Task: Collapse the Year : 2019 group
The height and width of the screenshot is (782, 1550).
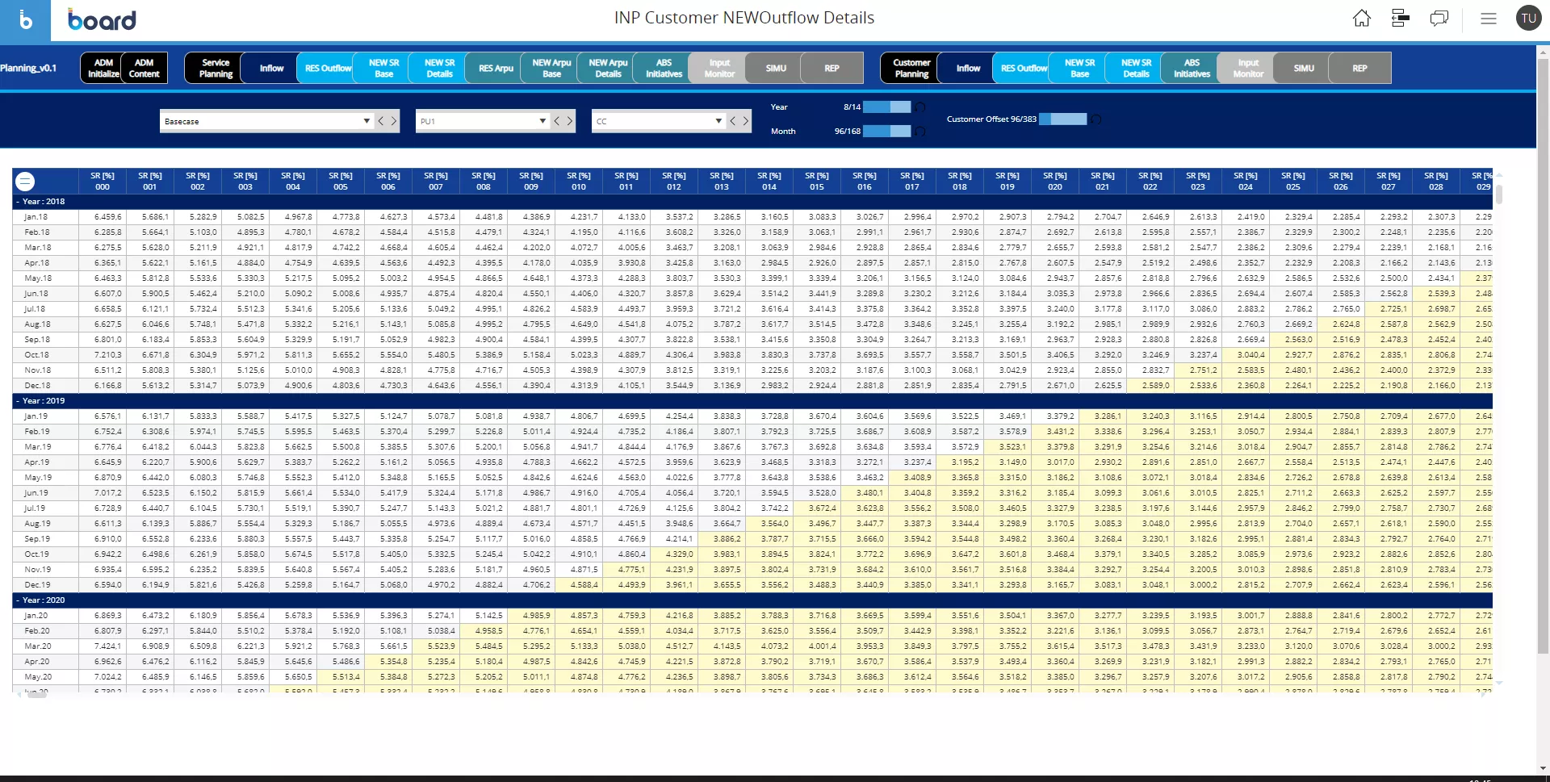Action: click(x=18, y=401)
